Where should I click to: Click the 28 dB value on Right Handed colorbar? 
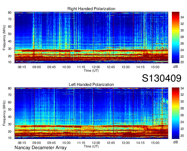(182, 37)
